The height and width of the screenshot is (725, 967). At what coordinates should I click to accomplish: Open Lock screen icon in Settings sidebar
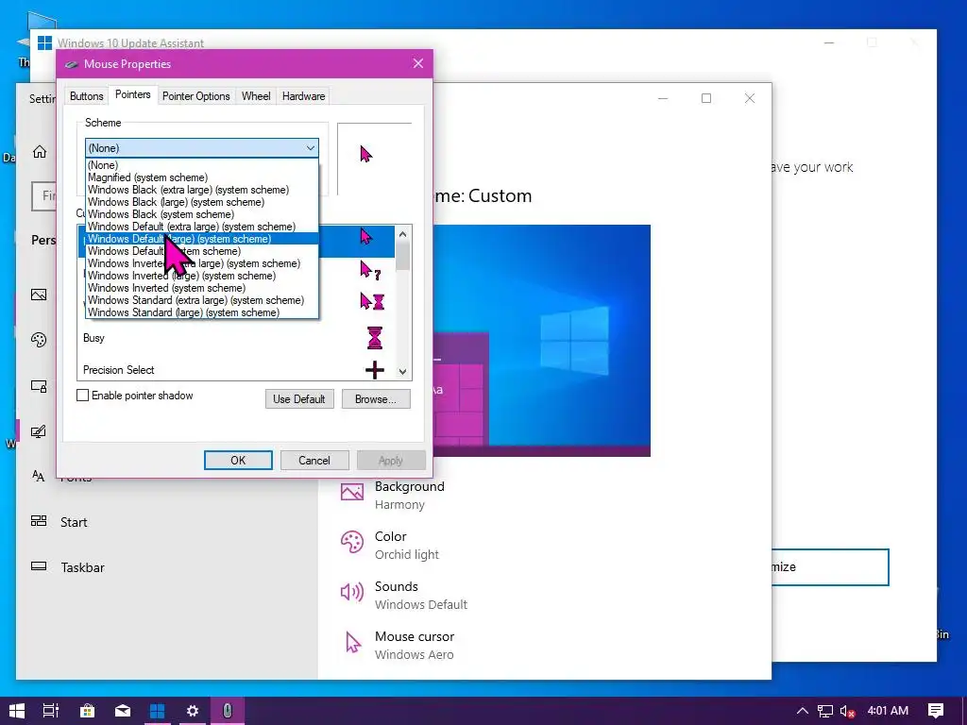[39, 386]
